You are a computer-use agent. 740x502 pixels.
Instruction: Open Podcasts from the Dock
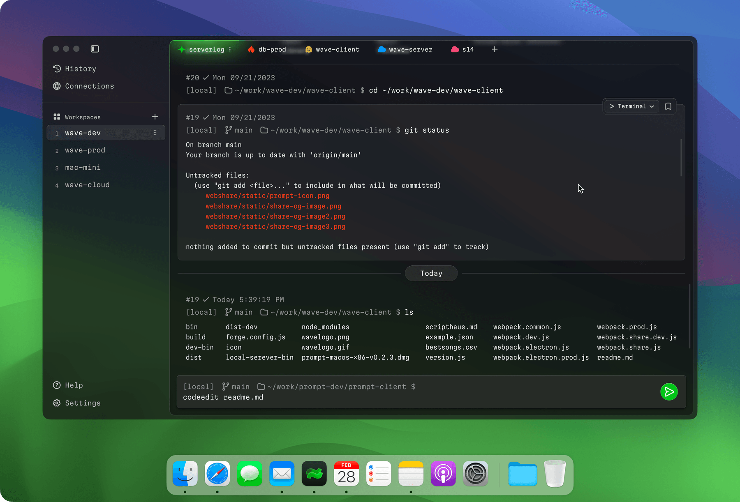tap(443, 474)
